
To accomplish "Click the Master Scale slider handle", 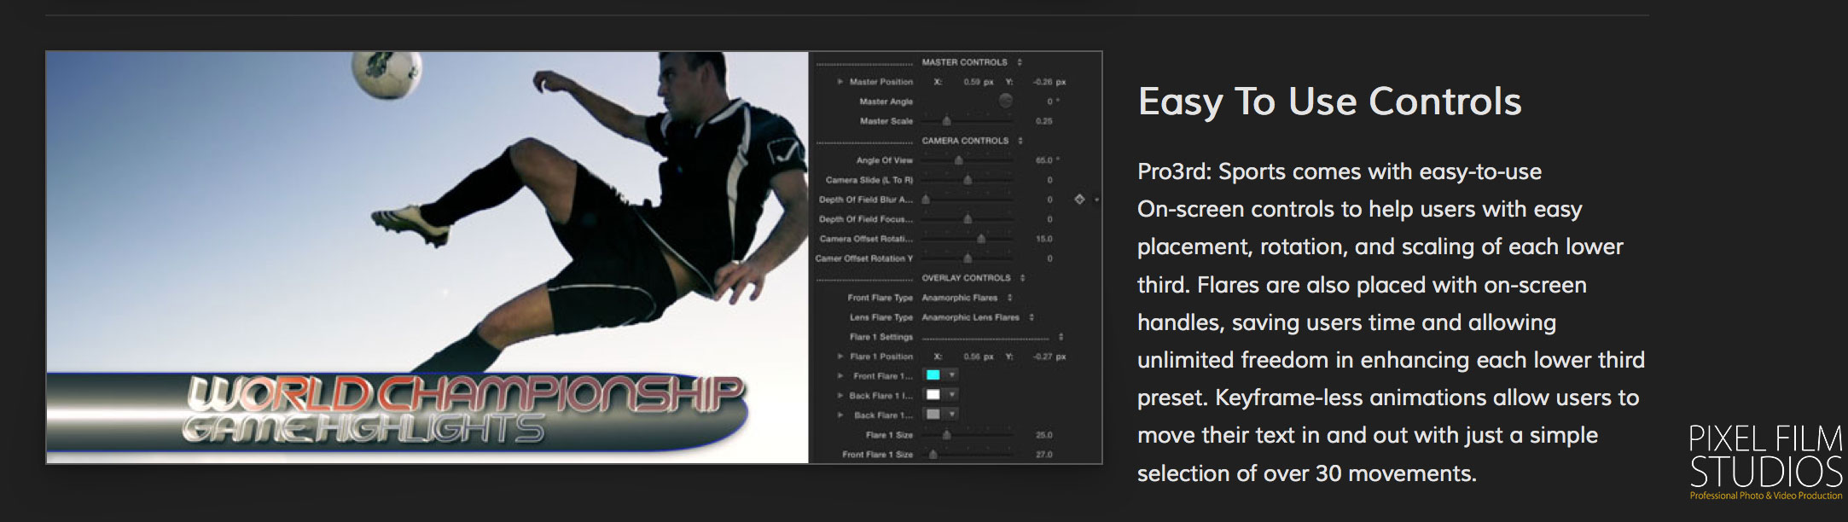I will coord(946,121).
